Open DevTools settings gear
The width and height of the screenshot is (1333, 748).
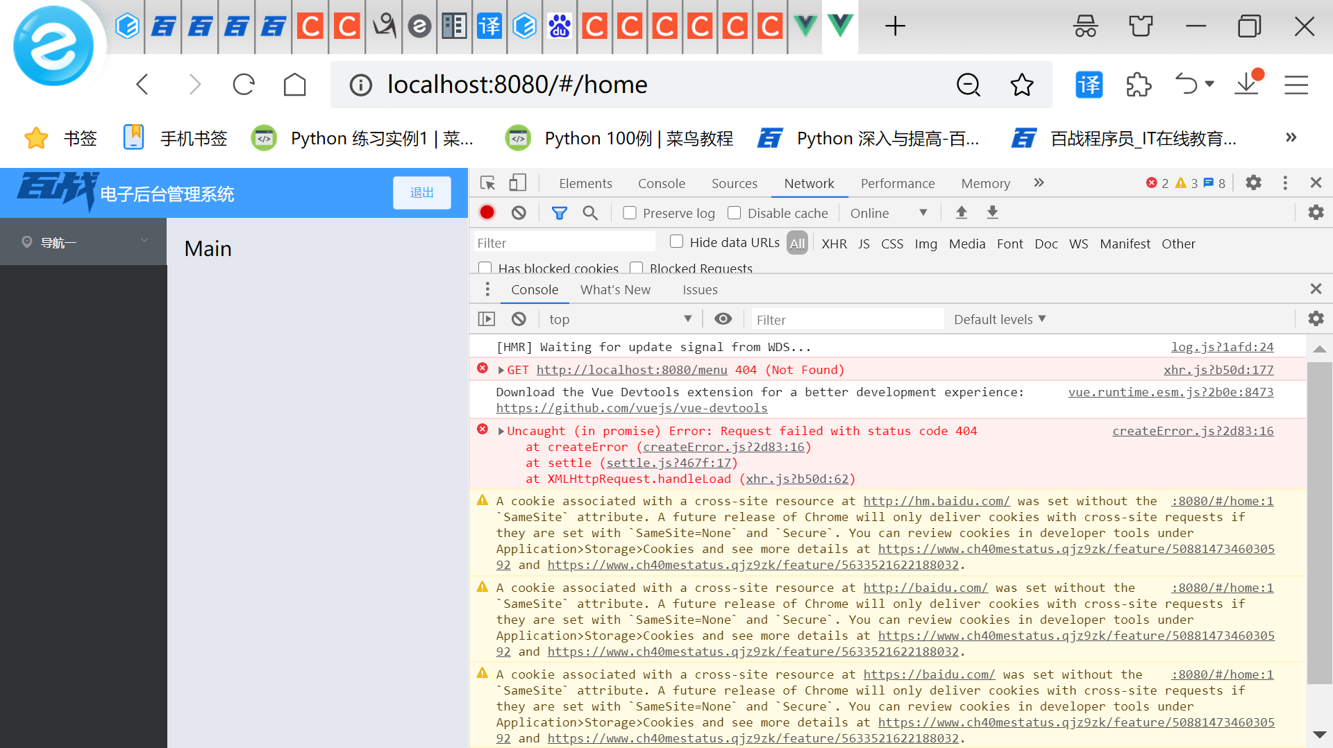click(x=1253, y=182)
